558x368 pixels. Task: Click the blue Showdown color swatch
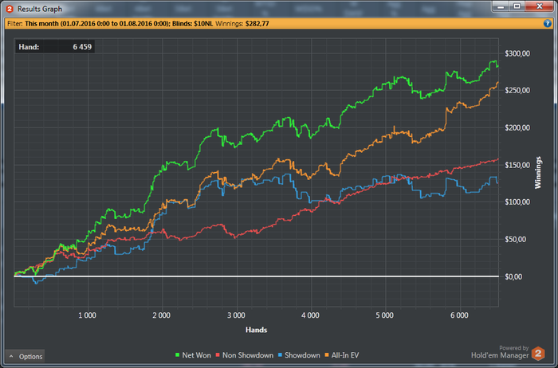280,355
